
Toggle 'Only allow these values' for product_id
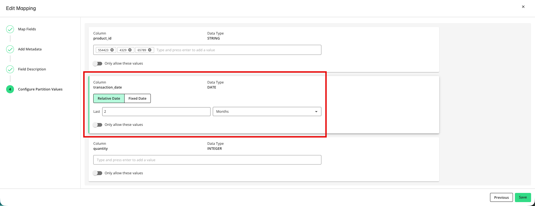click(x=98, y=63)
